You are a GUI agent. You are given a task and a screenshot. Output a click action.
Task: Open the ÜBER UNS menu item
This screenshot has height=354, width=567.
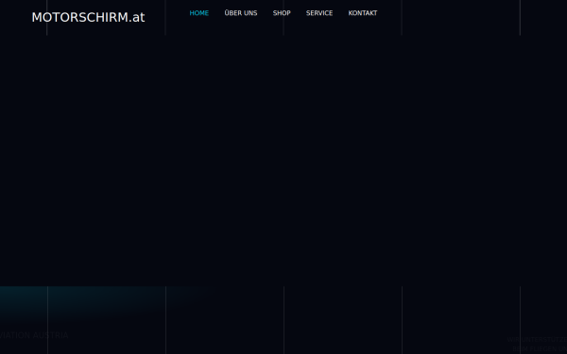[241, 13]
